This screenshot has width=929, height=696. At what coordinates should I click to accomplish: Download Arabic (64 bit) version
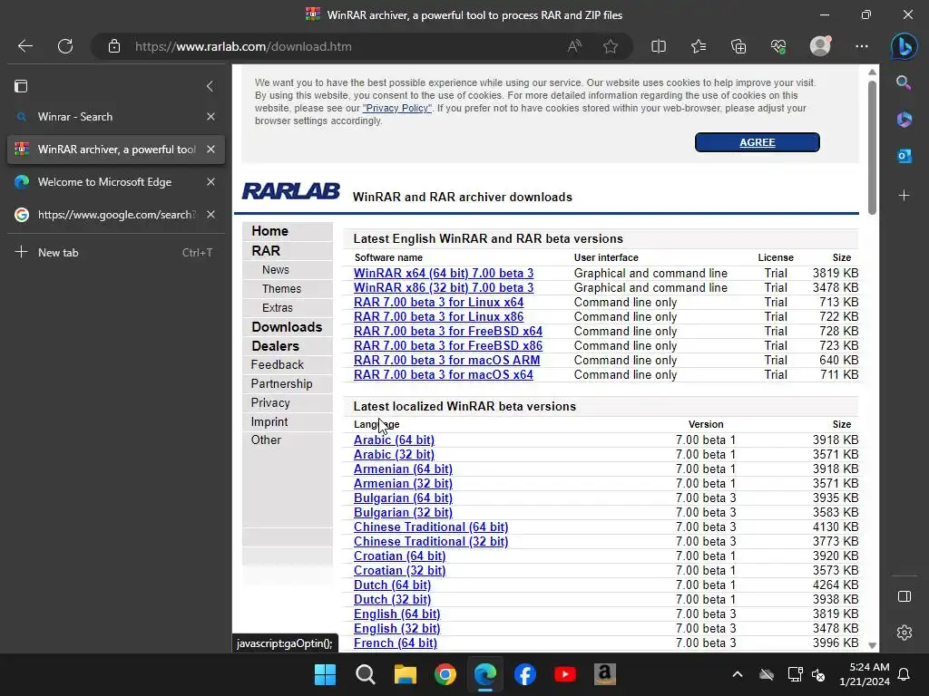(x=394, y=440)
